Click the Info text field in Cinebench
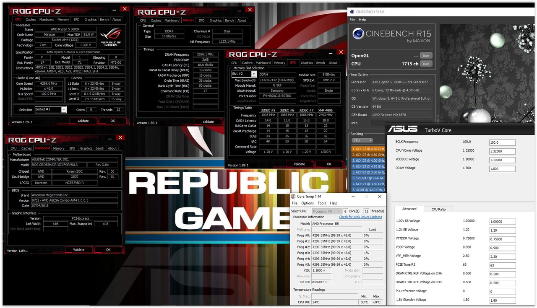This screenshot has width=537, height=308. 402,123
